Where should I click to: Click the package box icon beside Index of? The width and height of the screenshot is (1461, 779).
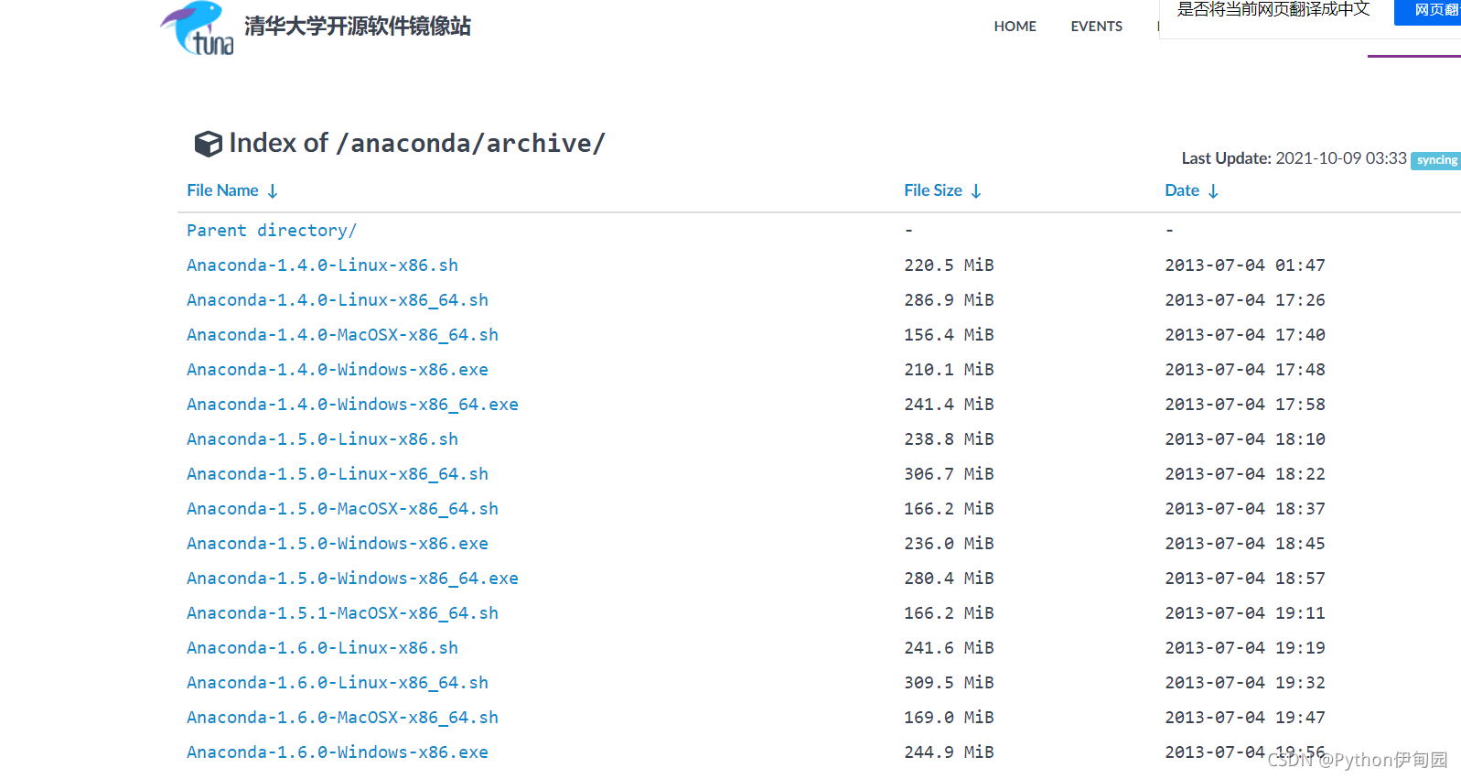pos(208,144)
